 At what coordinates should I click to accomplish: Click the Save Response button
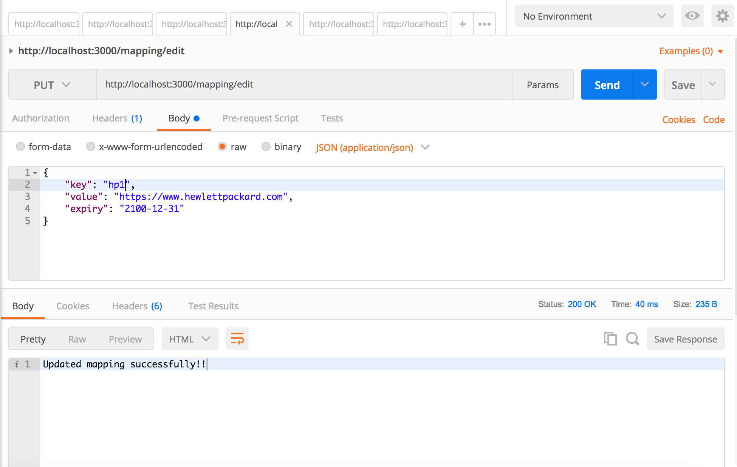point(685,339)
